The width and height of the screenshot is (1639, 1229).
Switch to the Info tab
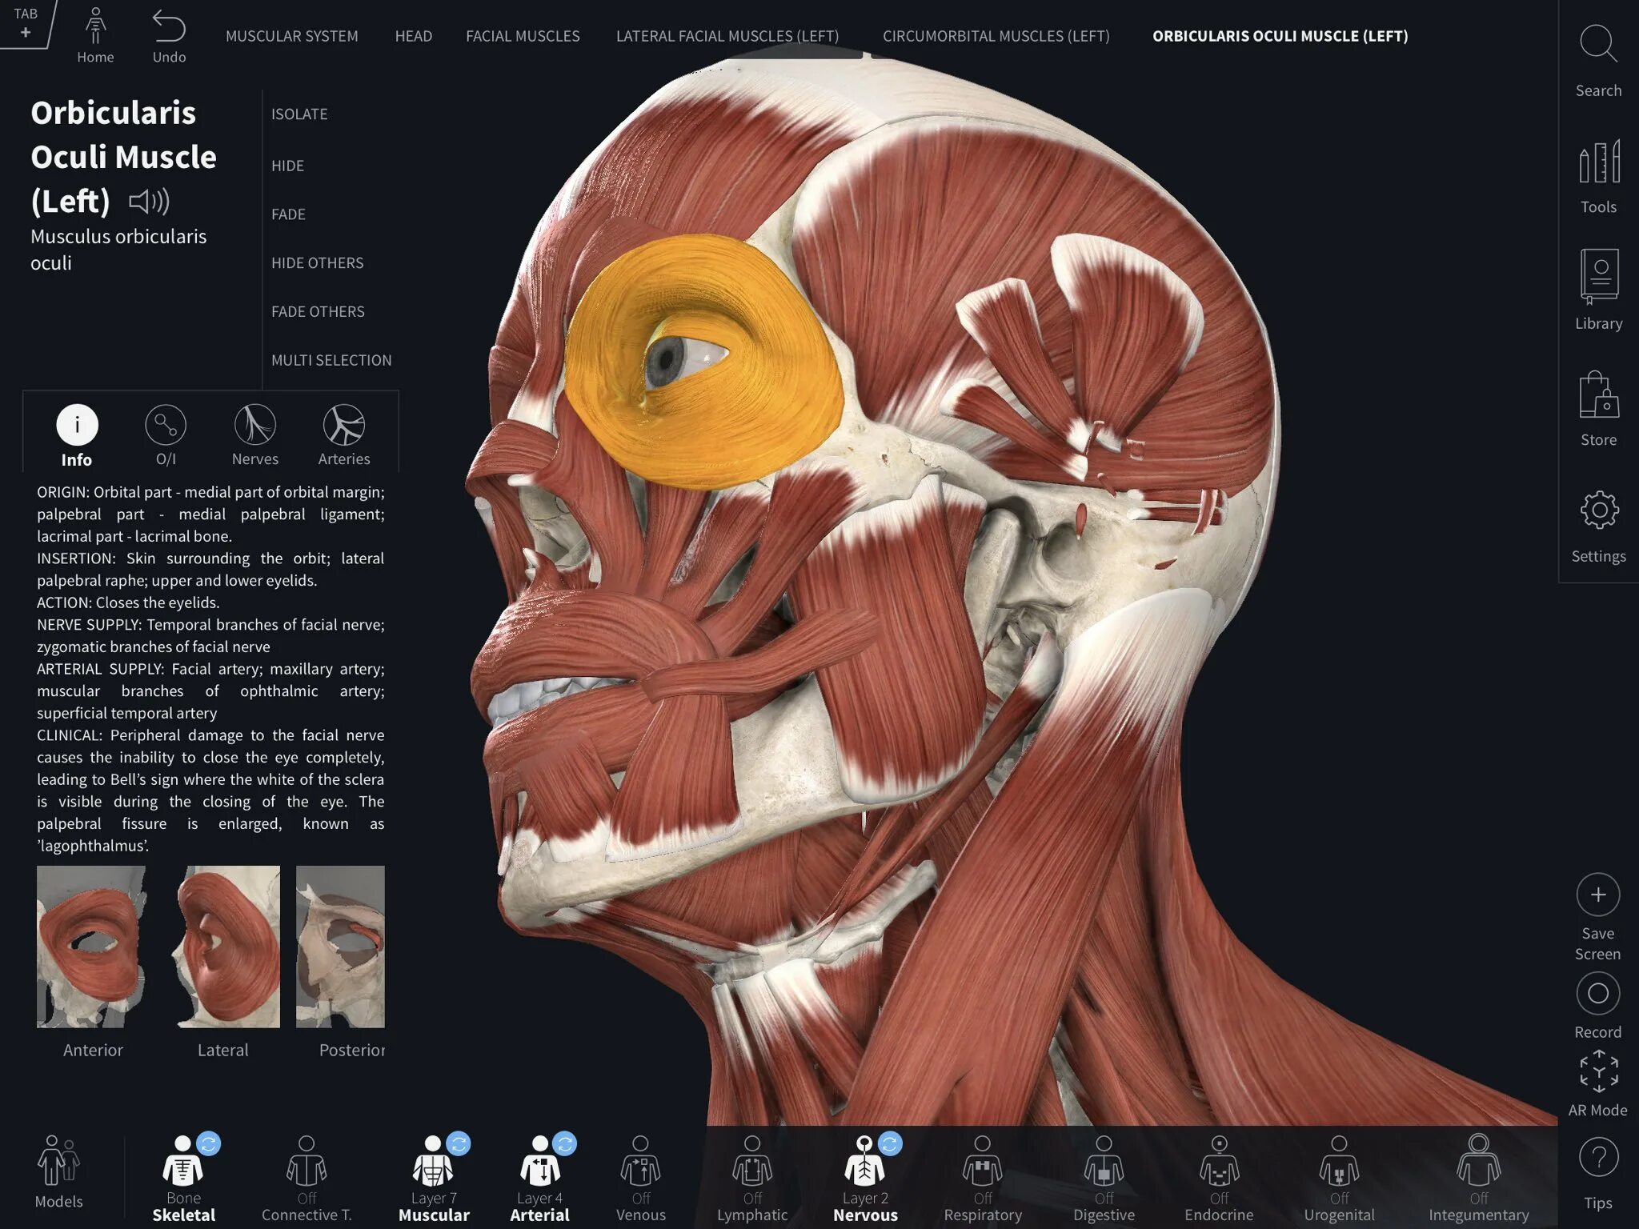[x=77, y=436]
